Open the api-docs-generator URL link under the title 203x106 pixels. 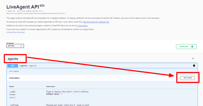36,13
